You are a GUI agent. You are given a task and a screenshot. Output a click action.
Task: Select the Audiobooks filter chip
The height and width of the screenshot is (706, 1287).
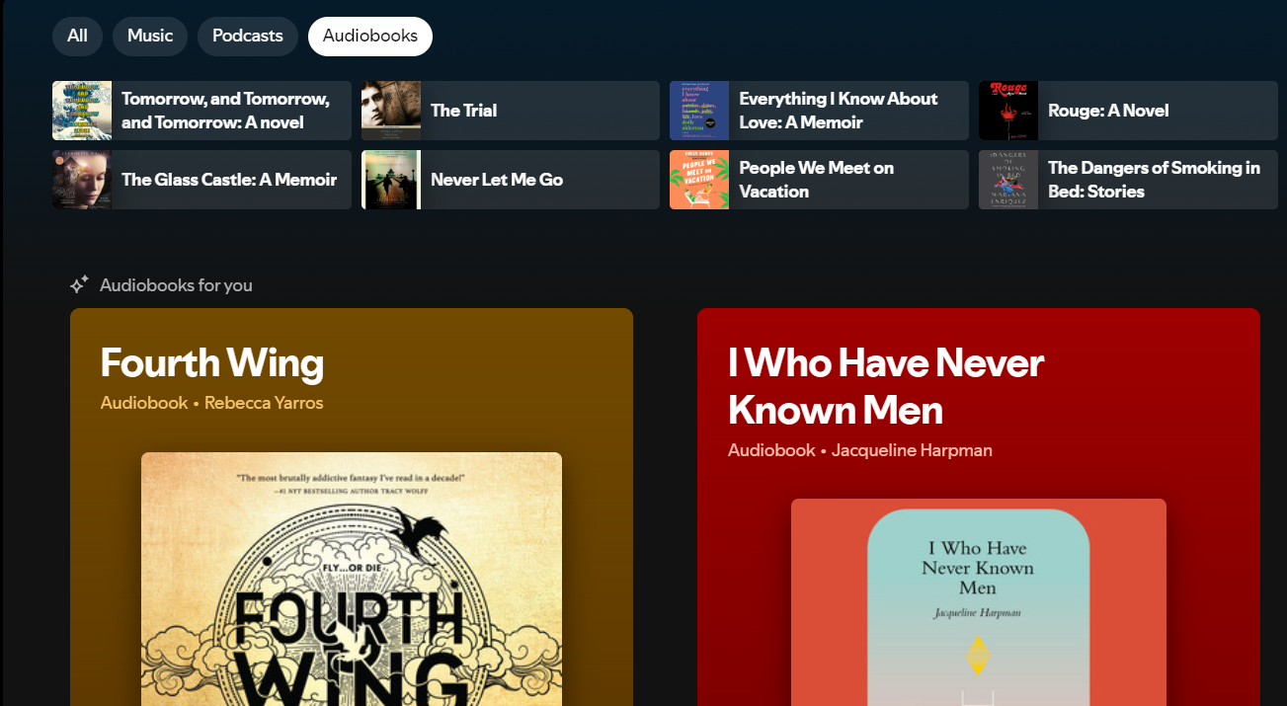point(370,37)
